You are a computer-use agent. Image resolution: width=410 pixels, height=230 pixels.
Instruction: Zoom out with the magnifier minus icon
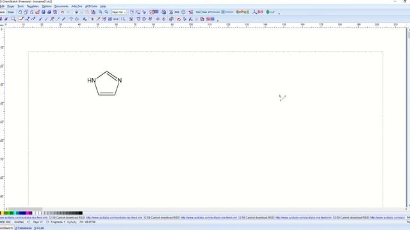[106, 12]
